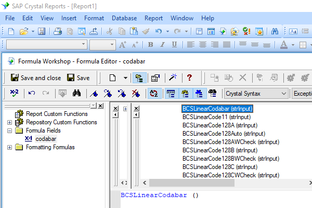312x208 pixels.
Task: Open the font size combo box
Action: point(102,44)
